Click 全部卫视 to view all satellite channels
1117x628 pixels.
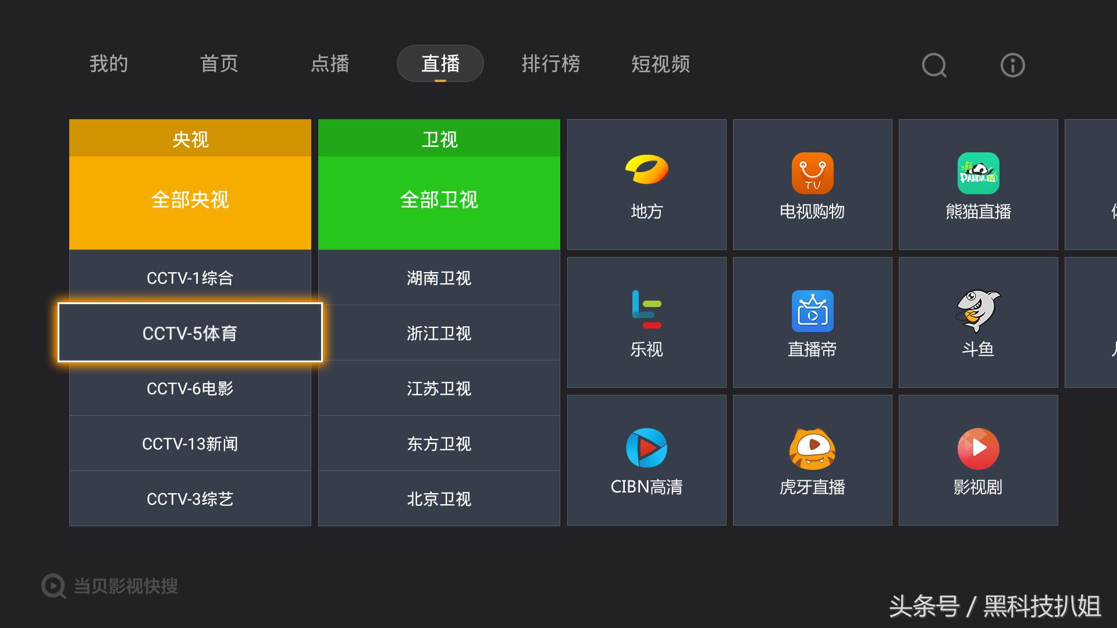click(439, 200)
